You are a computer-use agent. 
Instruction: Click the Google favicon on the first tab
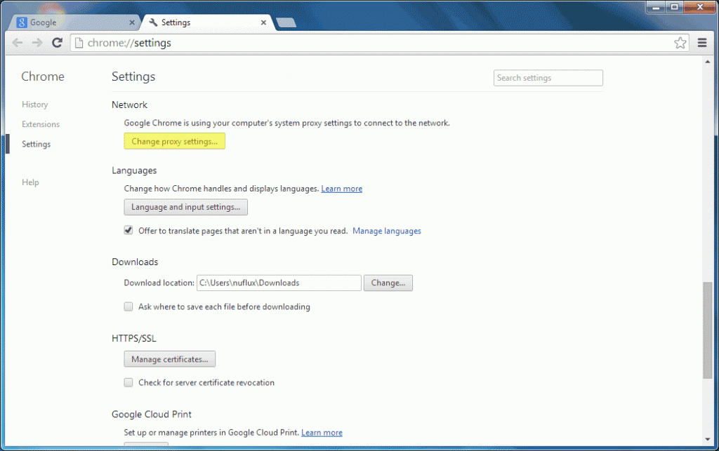pos(21,22)
